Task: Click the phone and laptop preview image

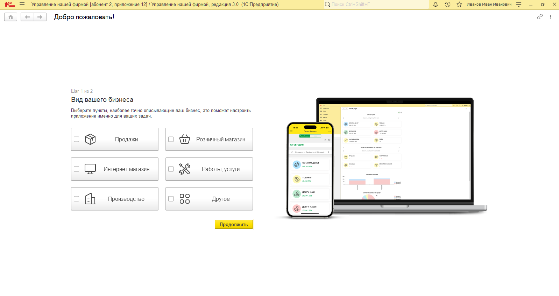Action: [381, 157]
